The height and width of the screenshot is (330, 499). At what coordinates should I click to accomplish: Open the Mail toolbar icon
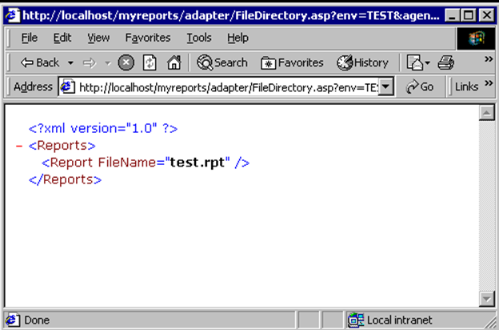click(x=415, y=62)
